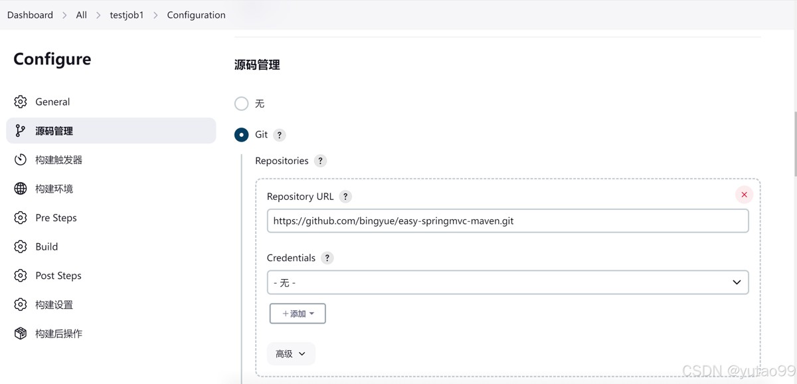Viewport: 797px width, 384px height.
Task: Open Dashboard breadcrumb link
Action: [30, 15]
